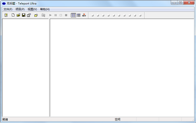Open the 项目(P) menu
196x123 pixels.
tap(20, 9)
